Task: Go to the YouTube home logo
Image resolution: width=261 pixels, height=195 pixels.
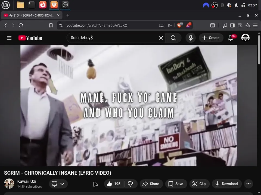Action: click(x=30, y=38)
